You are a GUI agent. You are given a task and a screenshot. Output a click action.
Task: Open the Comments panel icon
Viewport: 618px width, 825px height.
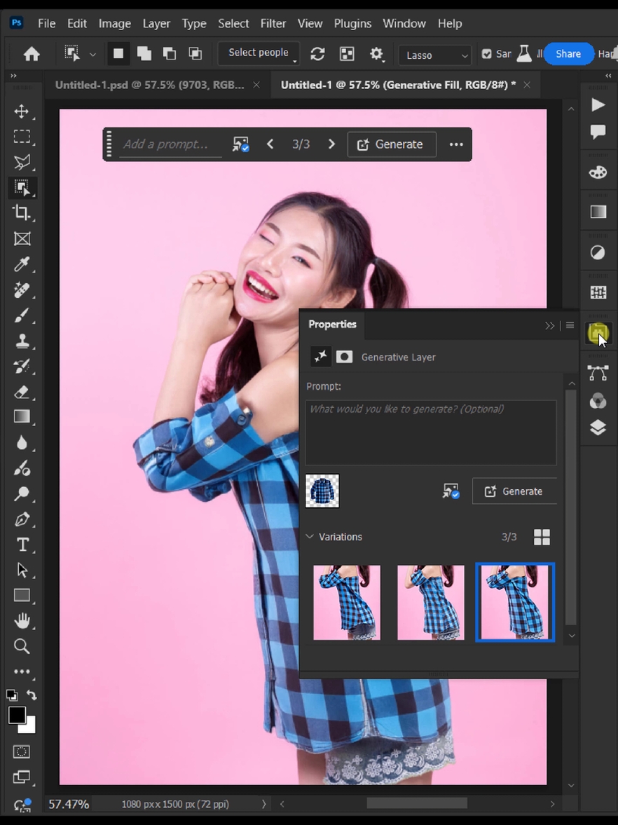[598, 132]
